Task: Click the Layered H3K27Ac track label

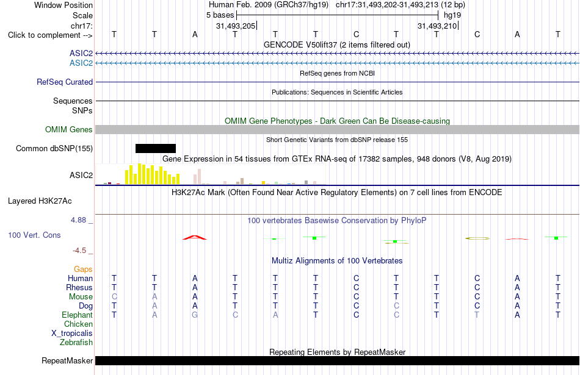Action: click(x=40, y=201)
